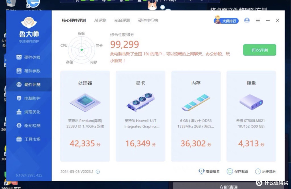Open 驱动检测 in sidebar

tap(29, 125)
